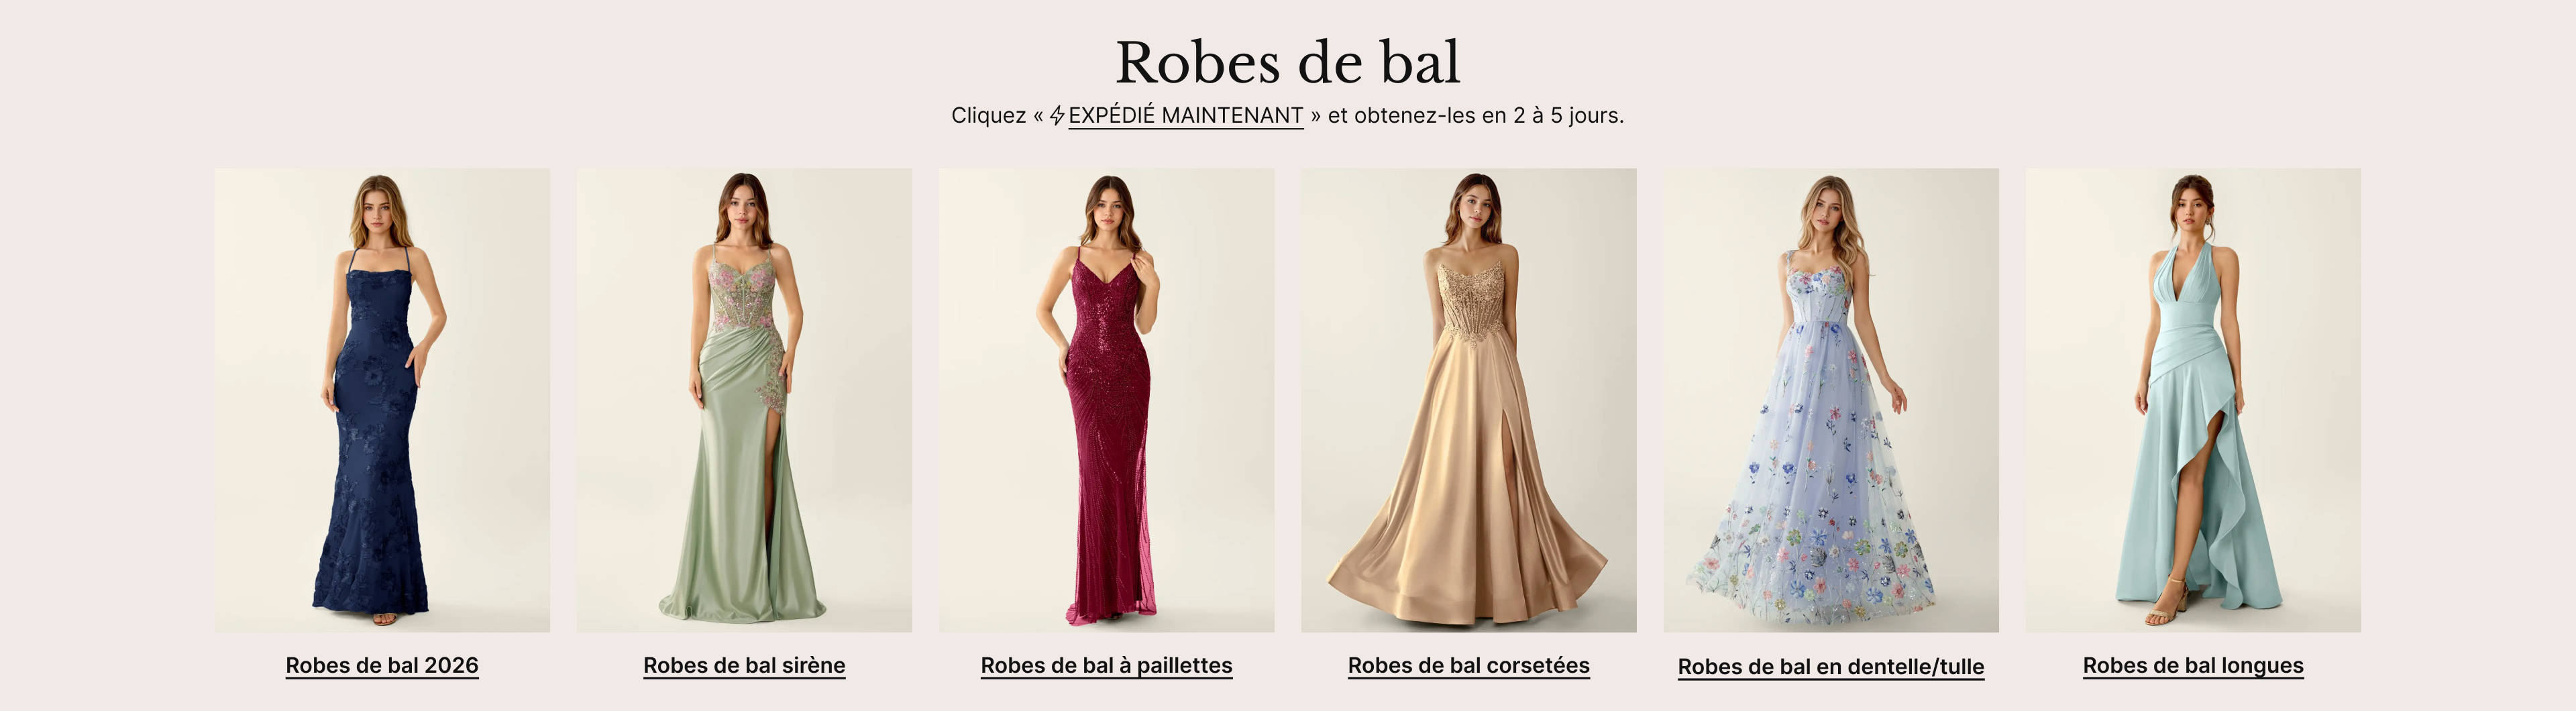Click the embroidered floral bodice on green dress
The width and height of the screenshot is (2576, 711).
[x=742, y=290]
